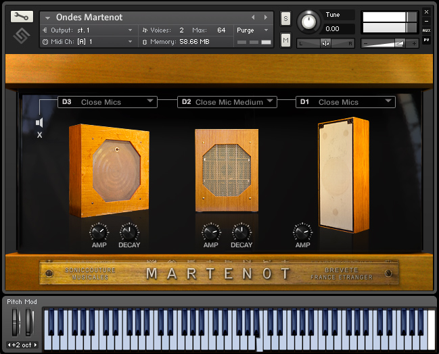Mute the instrument with M button
Image resolution: width=439 pixels, height=354 pixels.
pyautogui.click(x=285, y=41)
